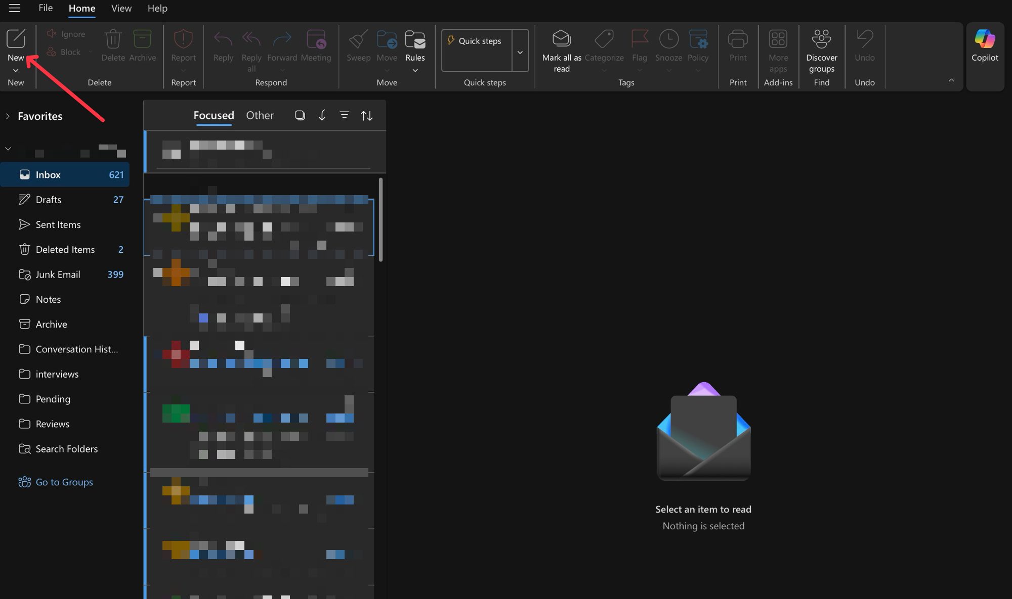Image resolution: width=1012 pixels, height=599 pixels.
Task: Toggle the select all messages checkbox
Action: pyautogui.click(x=300, y=115)
